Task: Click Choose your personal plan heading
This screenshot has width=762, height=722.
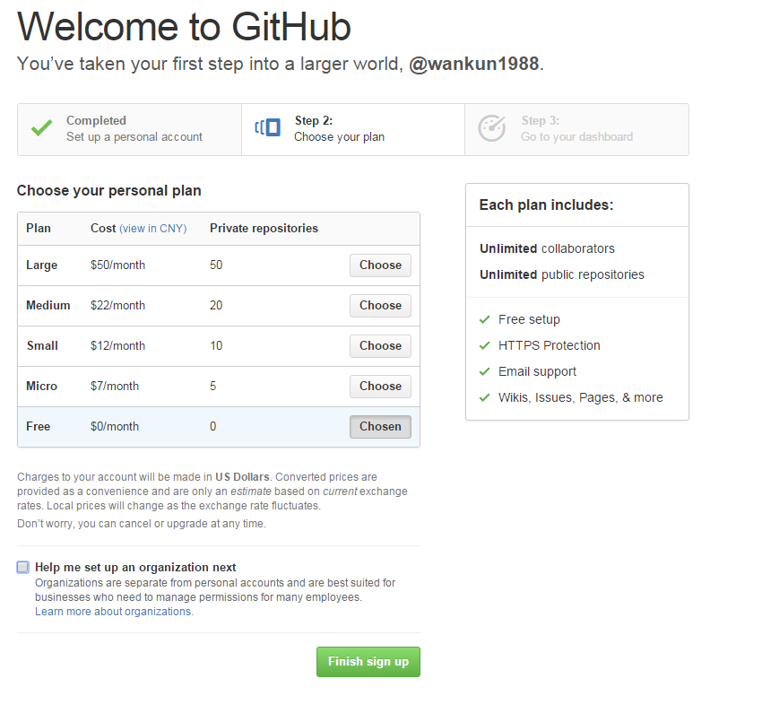Action: tap(108, 190)
